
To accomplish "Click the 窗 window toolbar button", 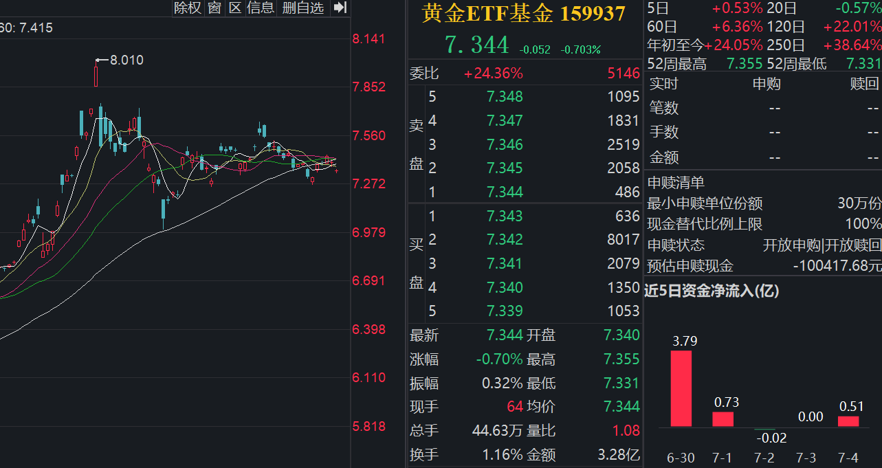I will (214, 8).
